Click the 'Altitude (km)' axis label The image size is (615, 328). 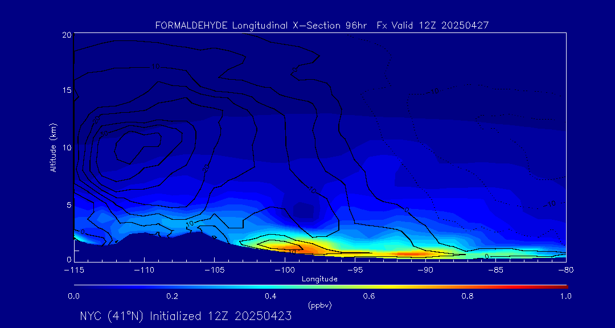point(52,147)
